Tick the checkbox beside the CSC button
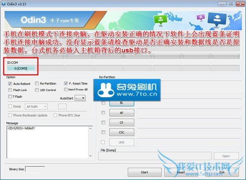The width and height of the screenshot is (246, 180). pos(103,132)
